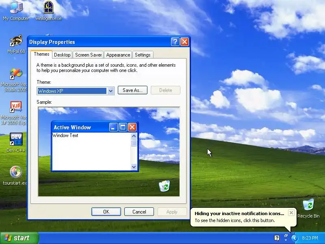Click the sample window scrollbar down arrow
325x244 pixels.
tap(134, 167)
